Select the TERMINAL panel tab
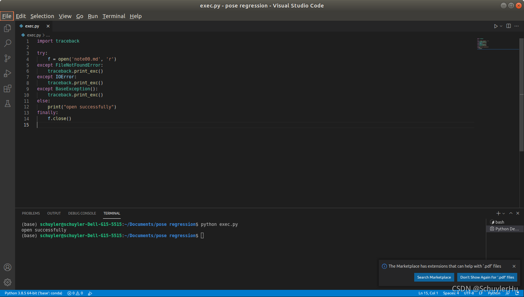The image size is (524, 297). 112,213
